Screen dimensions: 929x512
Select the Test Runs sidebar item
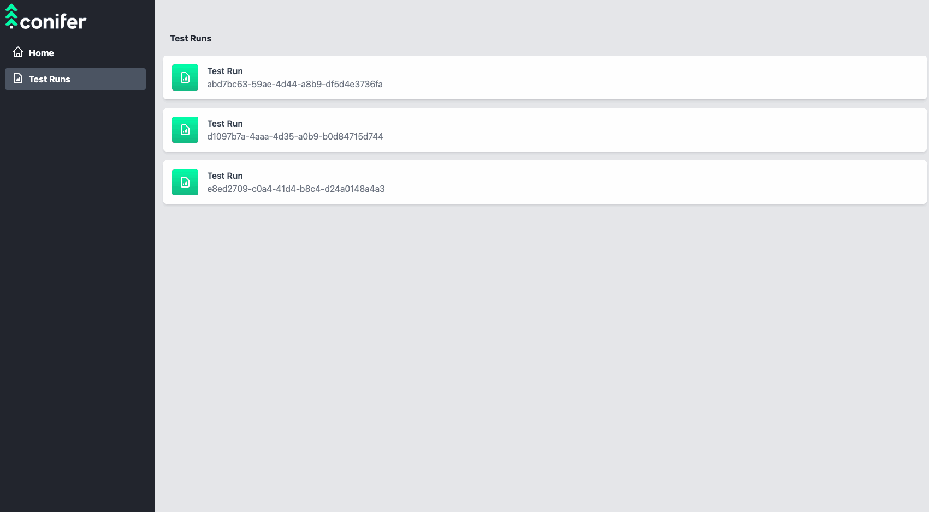75,79
